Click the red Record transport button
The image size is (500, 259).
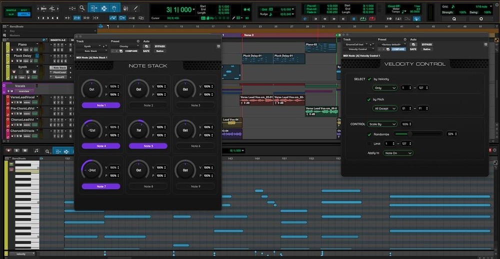[372, 19]
